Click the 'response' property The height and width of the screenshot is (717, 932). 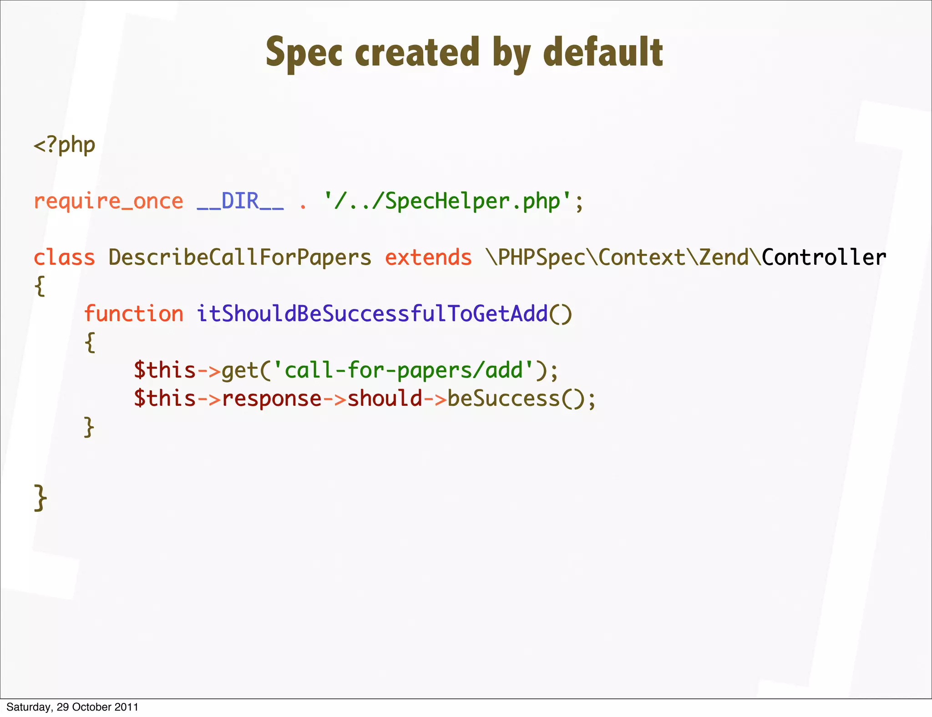pyautogui.click(x=272, y=399)
